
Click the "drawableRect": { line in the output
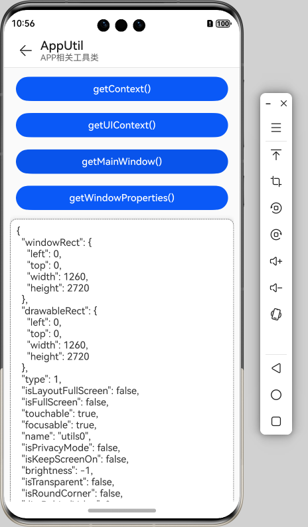point(60,311)
